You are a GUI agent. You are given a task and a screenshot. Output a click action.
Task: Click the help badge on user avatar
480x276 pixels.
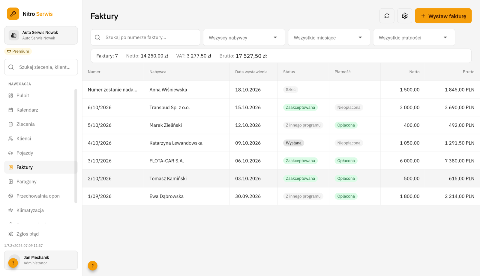click(13, 263)
